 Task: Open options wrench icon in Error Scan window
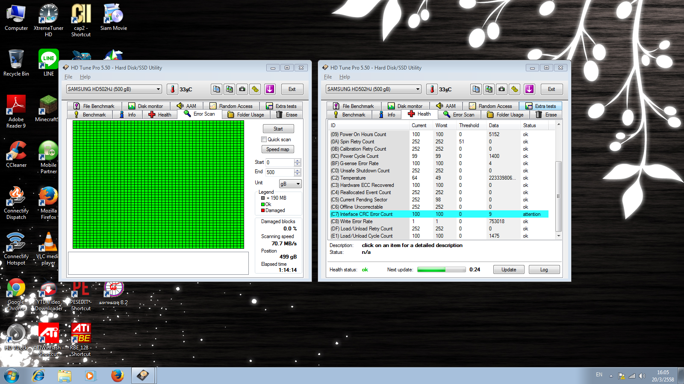(x=255, y=89)
